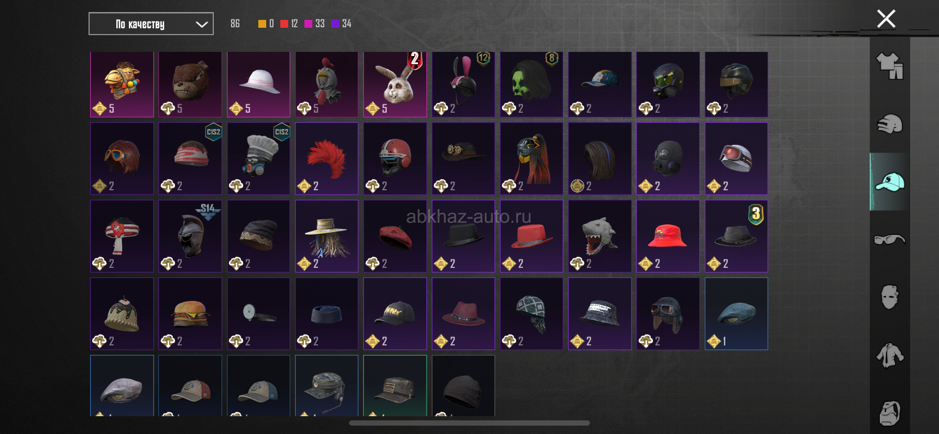Filter by the red quality swatch
Screen dimensions: 939x434
pos(284,24)
